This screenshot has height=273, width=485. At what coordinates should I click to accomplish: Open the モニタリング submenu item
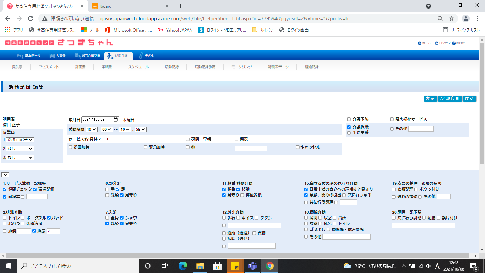click(x=241, y=67)
